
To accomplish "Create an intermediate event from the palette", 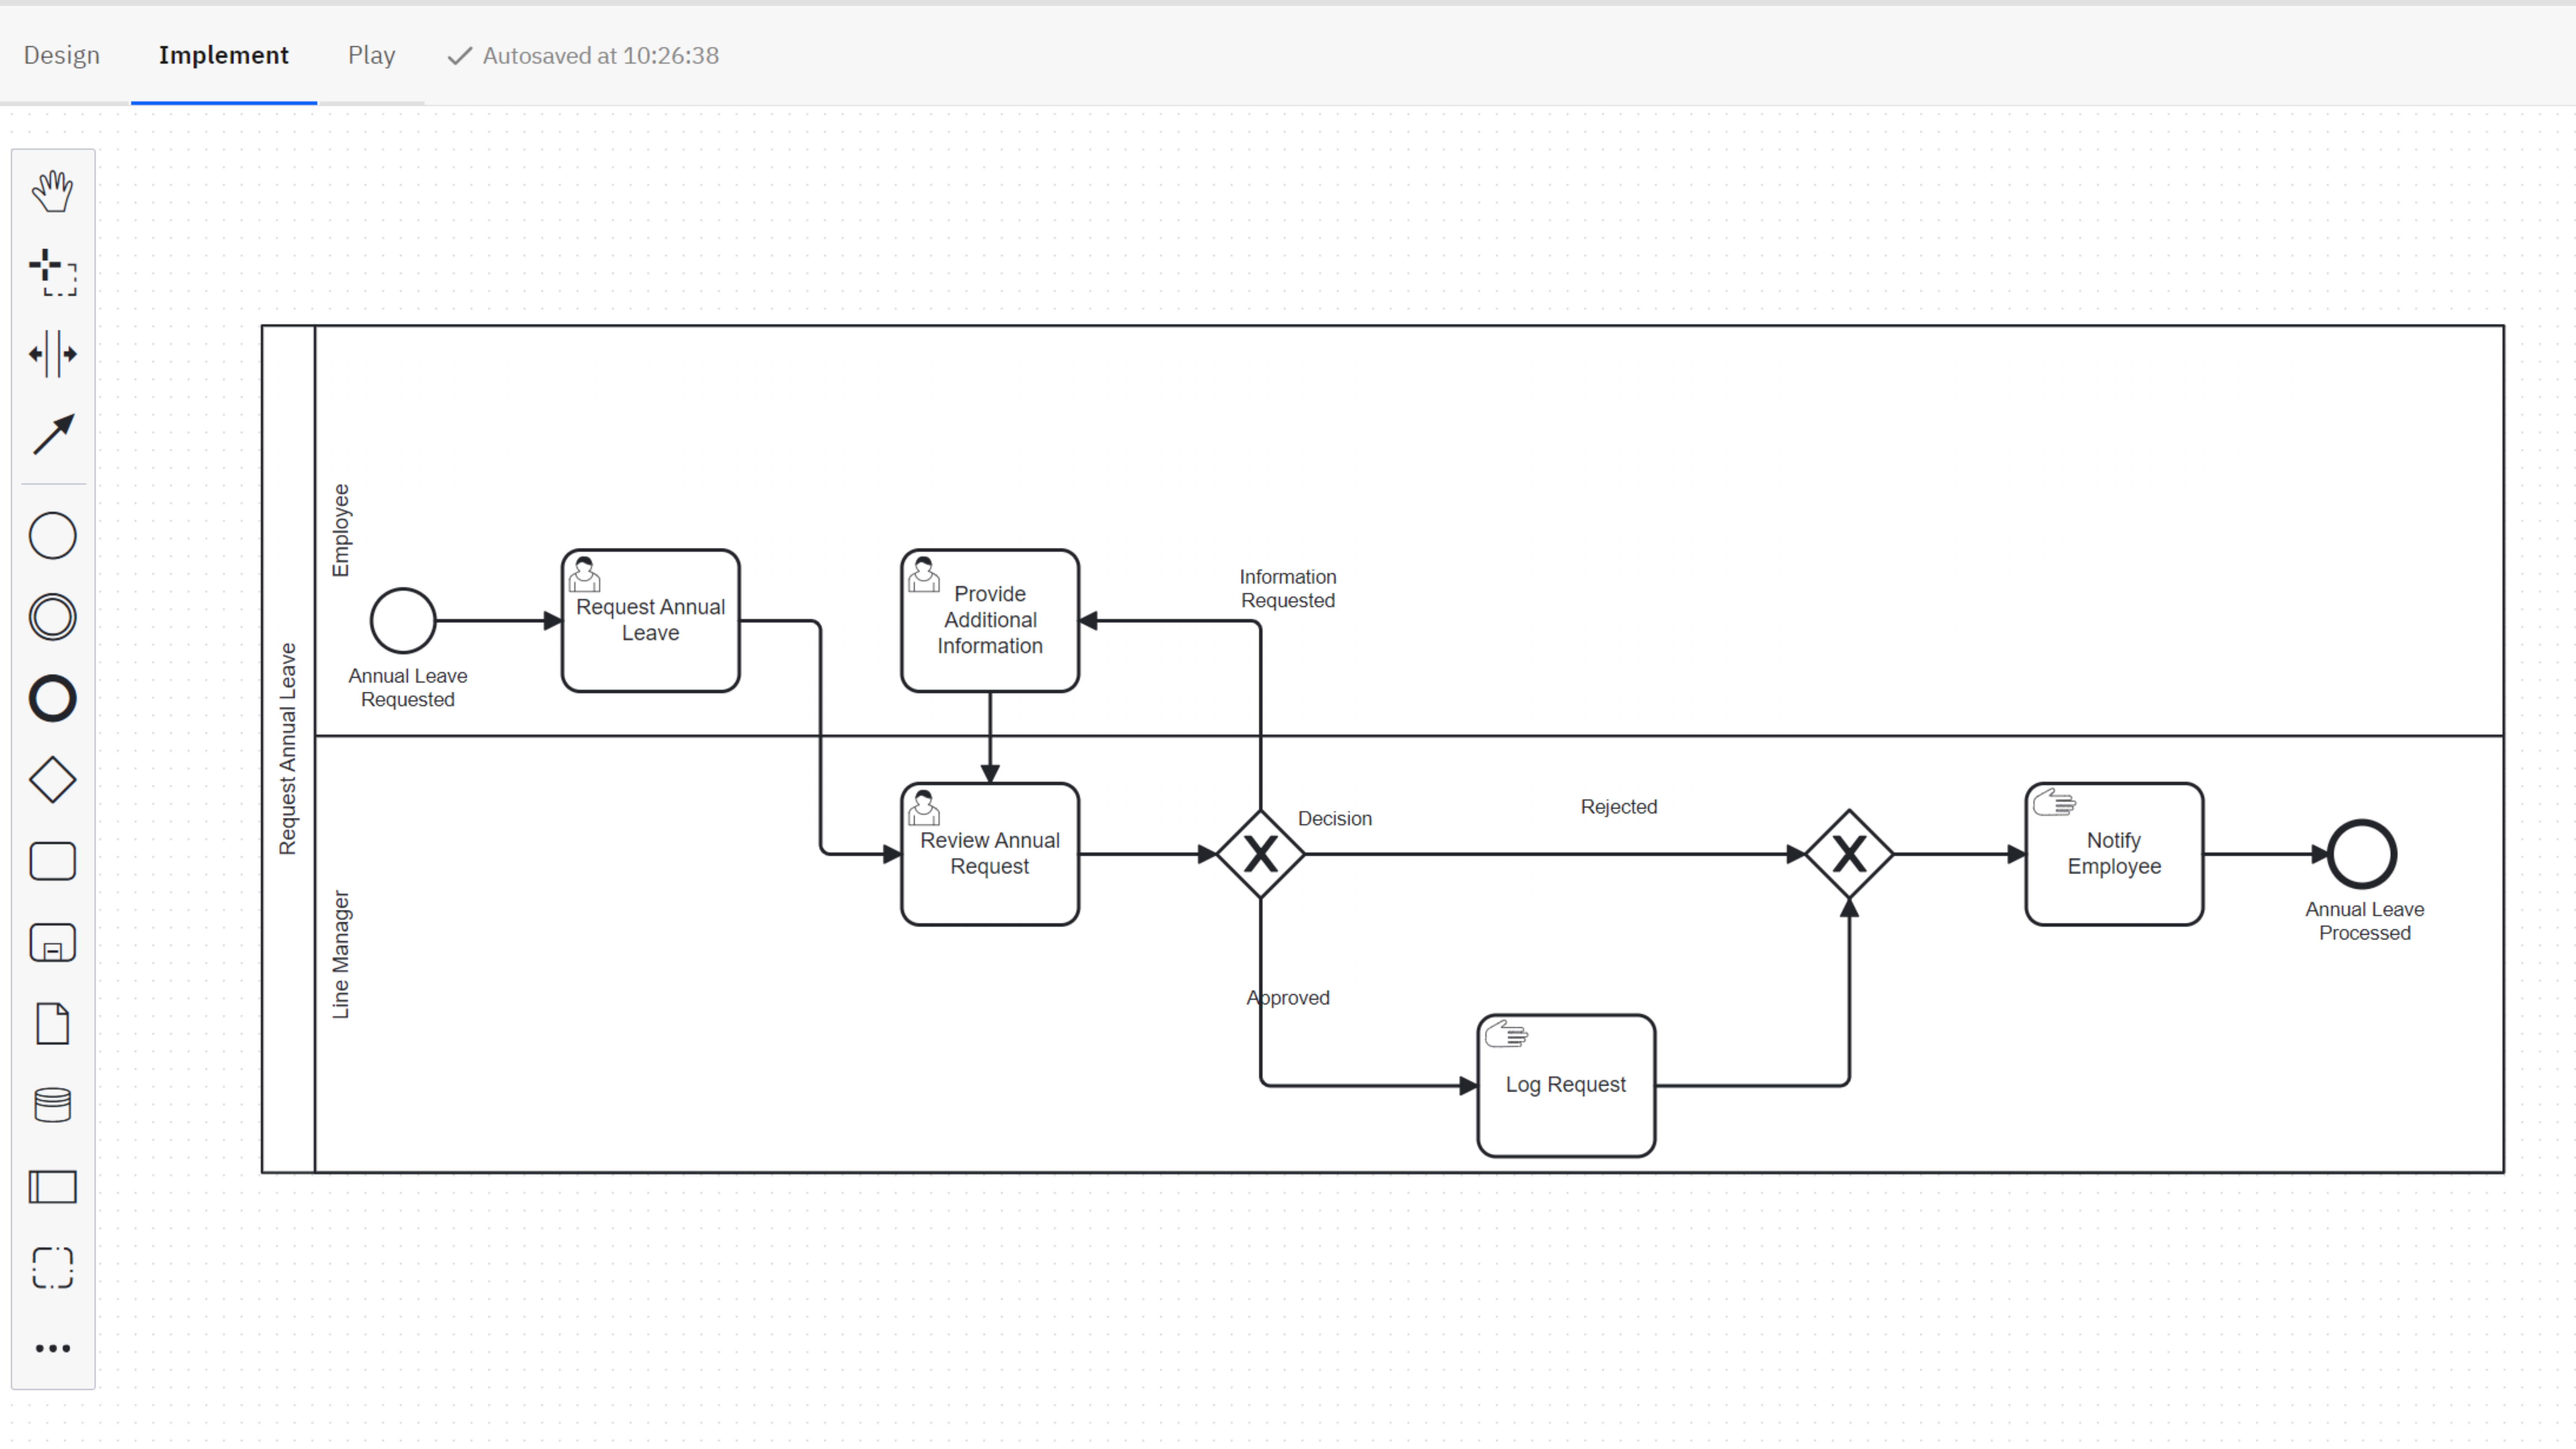I will click(52, 617).
